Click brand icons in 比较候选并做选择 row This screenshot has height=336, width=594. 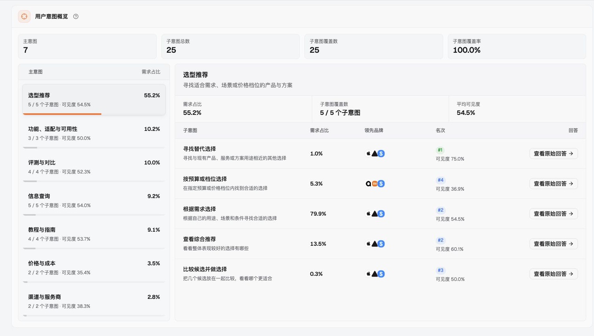tap(375, 274)
